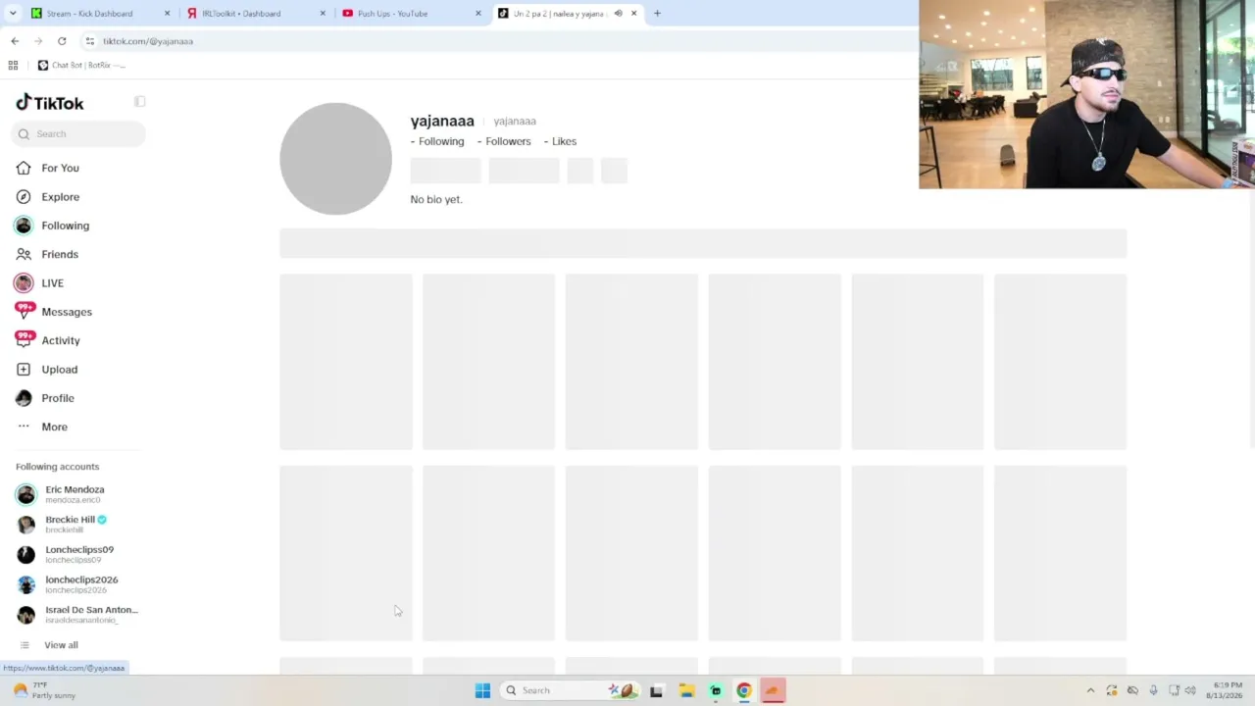
Task: Open the weather widget showing Partly sunny
Action: [43, 690]
